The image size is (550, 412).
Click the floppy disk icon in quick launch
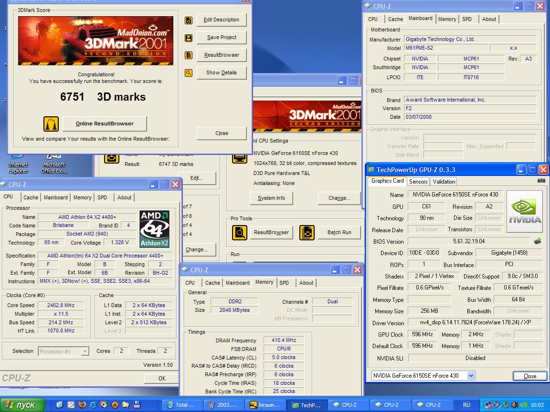click(x=137, y=405)
